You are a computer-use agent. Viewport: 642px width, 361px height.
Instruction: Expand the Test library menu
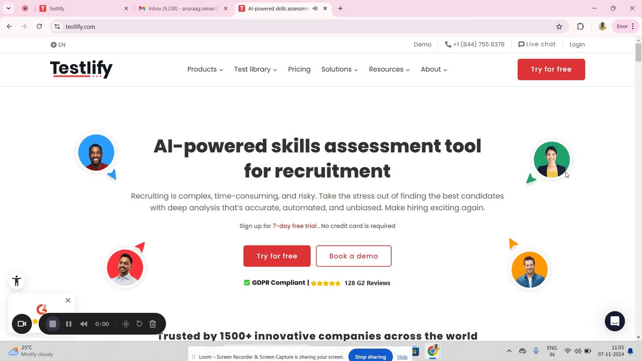tap(255, 69)
